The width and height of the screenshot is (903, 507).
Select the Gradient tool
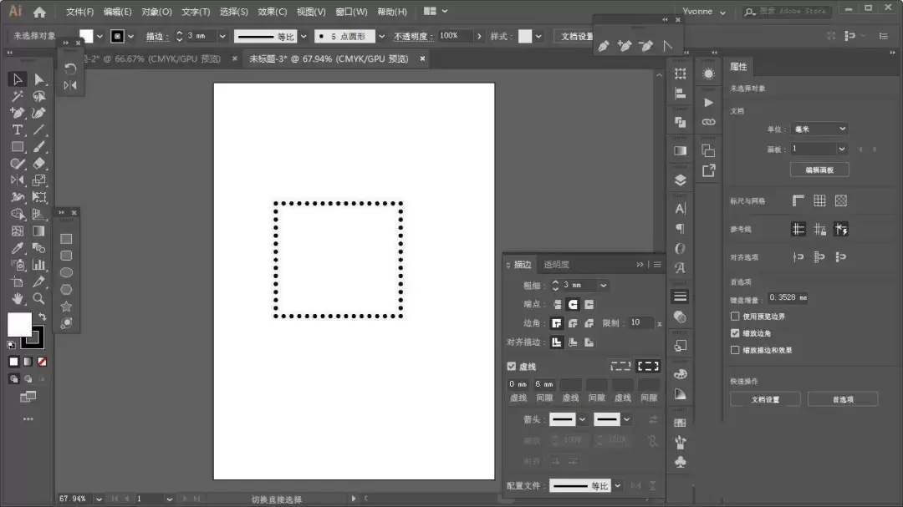(x=38, y=231)
